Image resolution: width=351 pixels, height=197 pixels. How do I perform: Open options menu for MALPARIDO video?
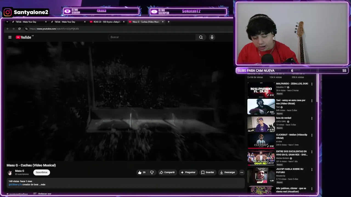point(312,84)
